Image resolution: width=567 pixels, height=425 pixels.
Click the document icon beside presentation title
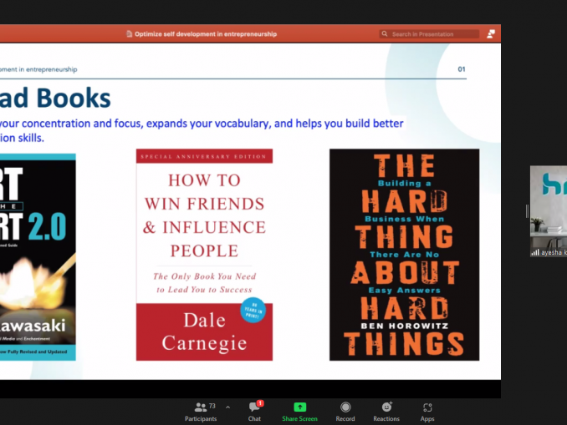pos(129,34)
